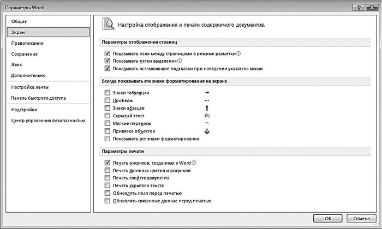Enable the "Пробелы" checkbox
Image resolution: width=382 pixels, height=229 pixels.
point(107,100)
